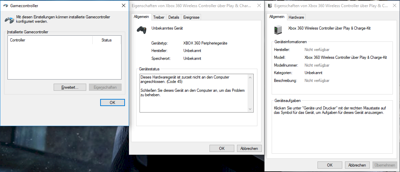The height and width of the screenshot is (172, 400).
Task: Click the 'Kategorien:' label
Action: pyautogui.click(x=283, y=73)
